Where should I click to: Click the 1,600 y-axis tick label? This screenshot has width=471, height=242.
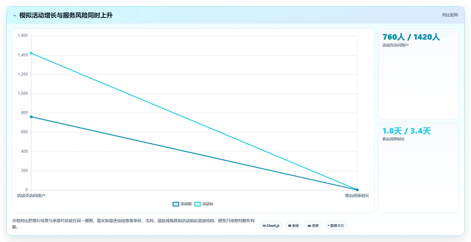click(23, 36)
